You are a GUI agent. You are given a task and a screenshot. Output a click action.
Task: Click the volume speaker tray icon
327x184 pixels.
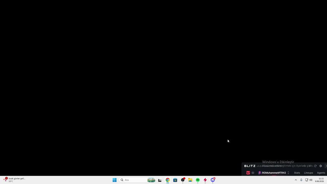311,180
